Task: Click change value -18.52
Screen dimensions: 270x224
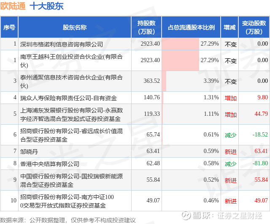Action: (260, 134)
